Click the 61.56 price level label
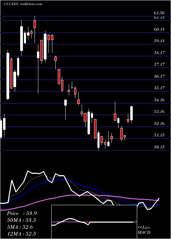 tap(159, 13)
